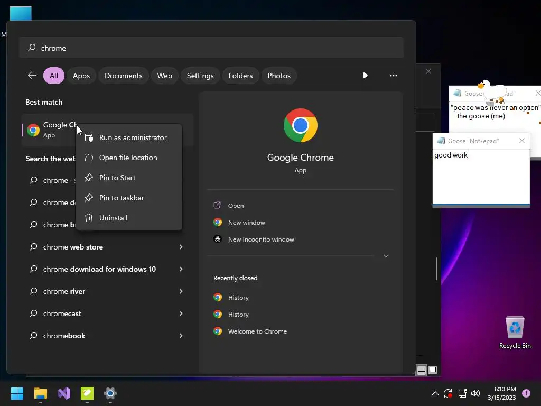Switch to the Folders filter tab
Viewport: 541px width, 406px height.
[240, 76]
